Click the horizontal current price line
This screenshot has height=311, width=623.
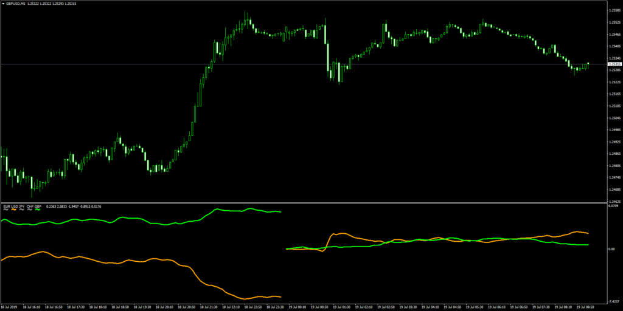pyautogui.click(x=304, y=64)
